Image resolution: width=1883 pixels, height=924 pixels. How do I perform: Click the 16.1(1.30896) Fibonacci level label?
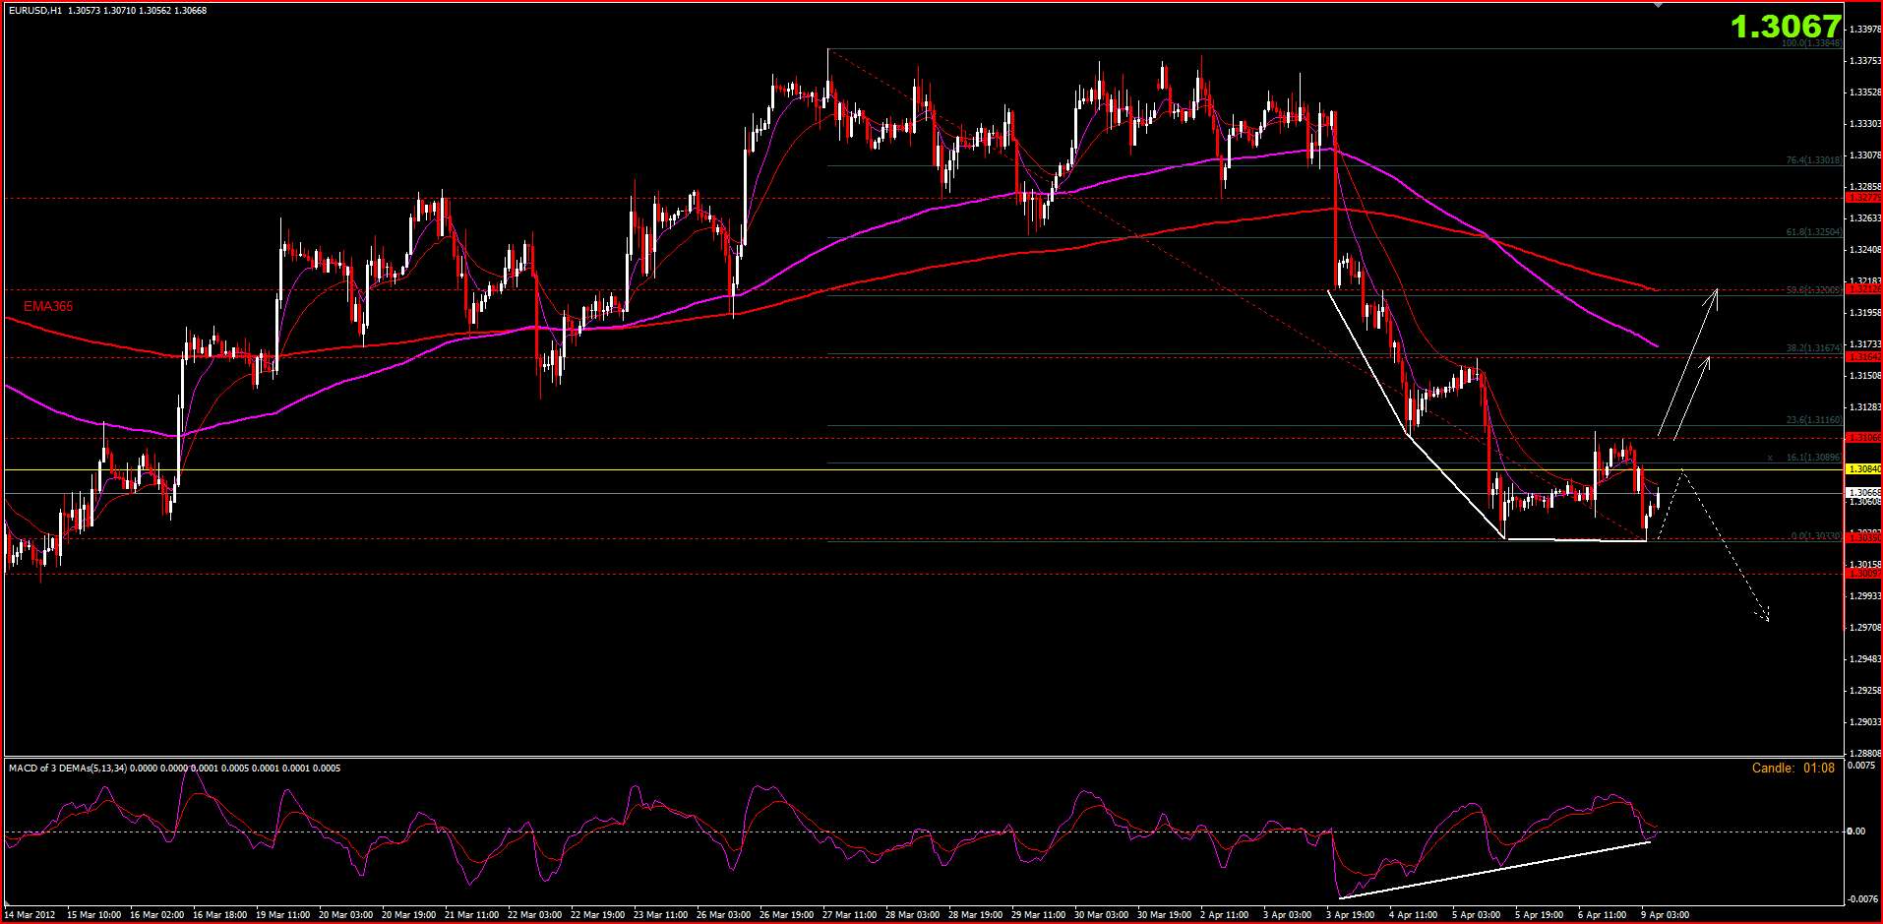pos(1813,458)
